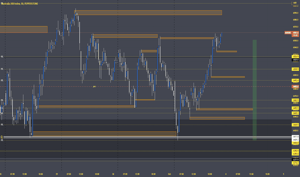This screenshot has height=177, width=300.
Task: Click the 6377.9 black price level label
Action: (x=295, y=160)
